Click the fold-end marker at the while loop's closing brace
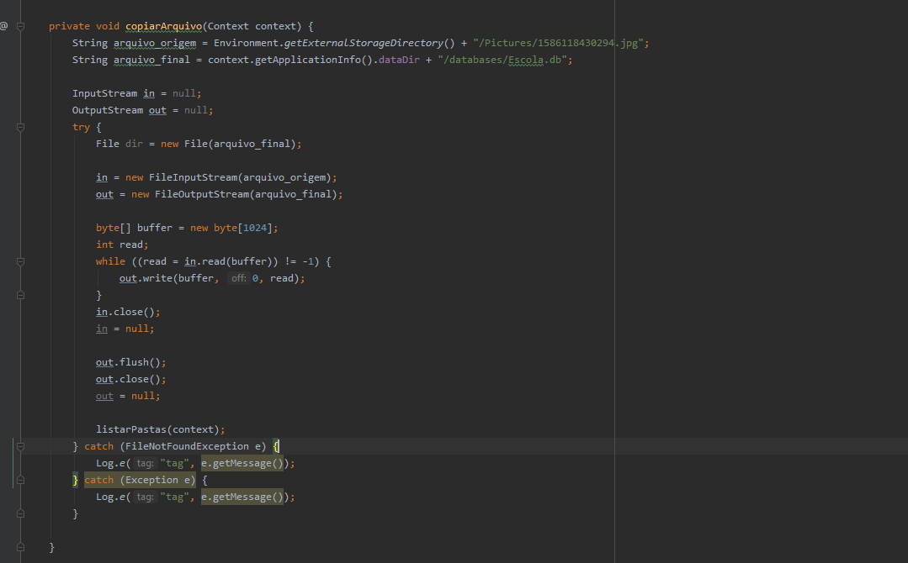Image resolution: width=908 pixels, height=563 pixels. click(x=20, y=296)
